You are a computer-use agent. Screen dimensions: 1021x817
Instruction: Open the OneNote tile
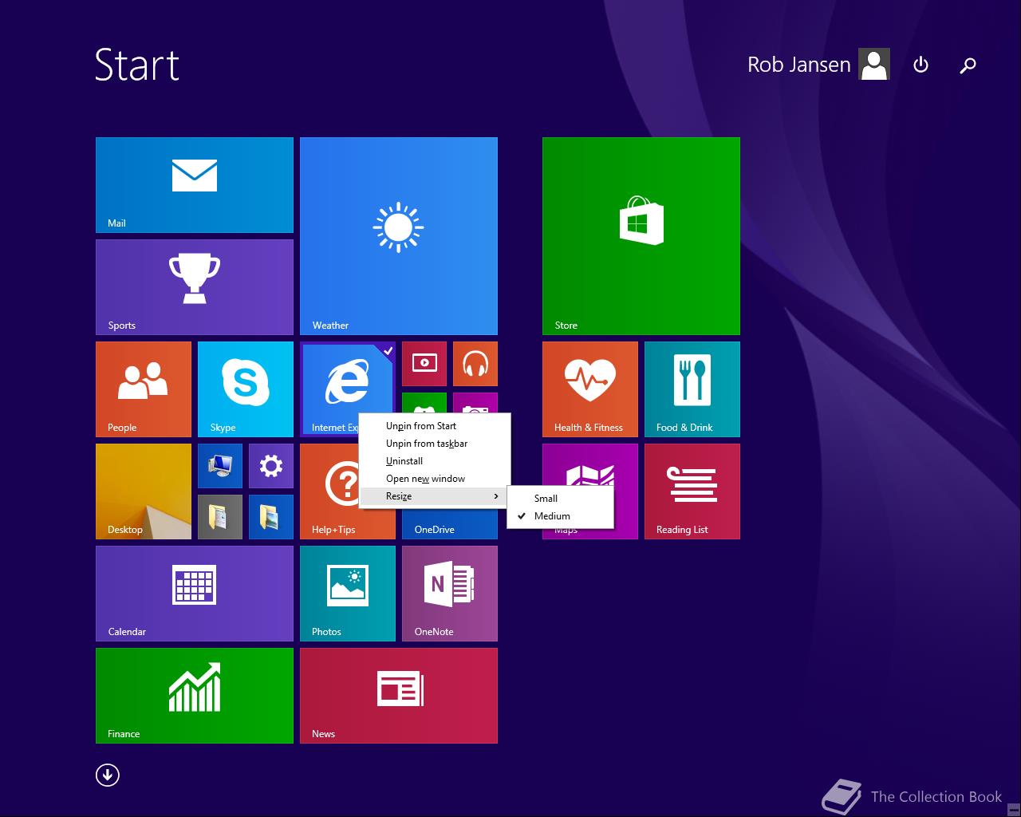pyautogui.click(x=450, y=594)
